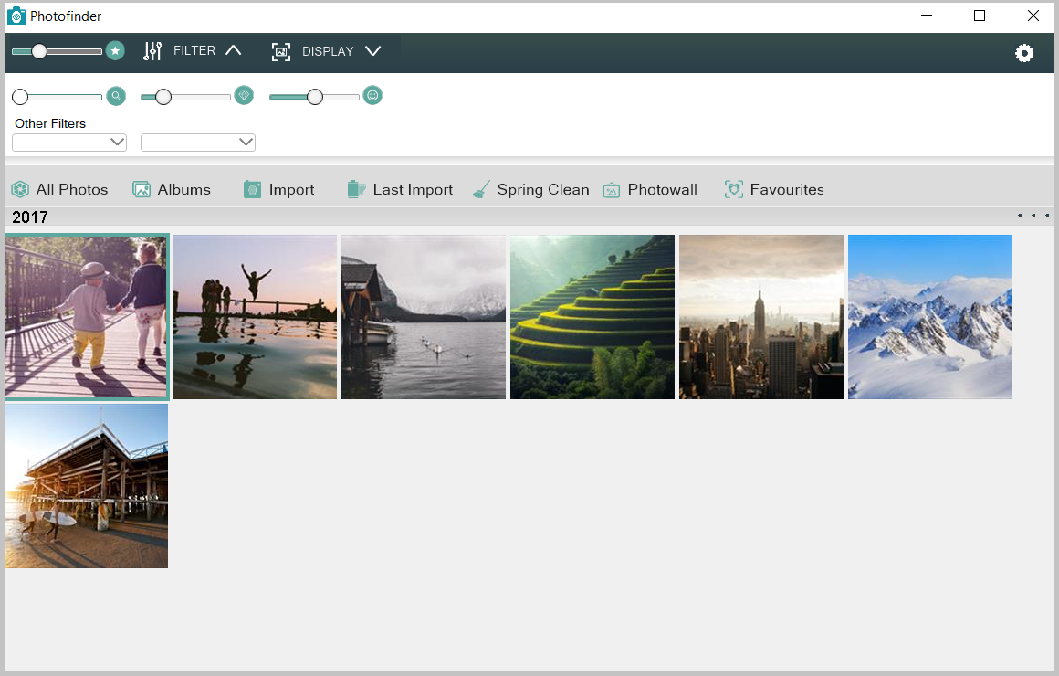Image resolution: width=1059 pixels, height=676 pixels.
Task: Select the smiley face filter icon
Action: (x=372, y=95)
